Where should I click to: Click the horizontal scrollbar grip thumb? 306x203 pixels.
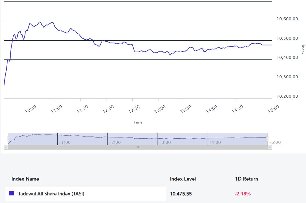click(138, 147)
